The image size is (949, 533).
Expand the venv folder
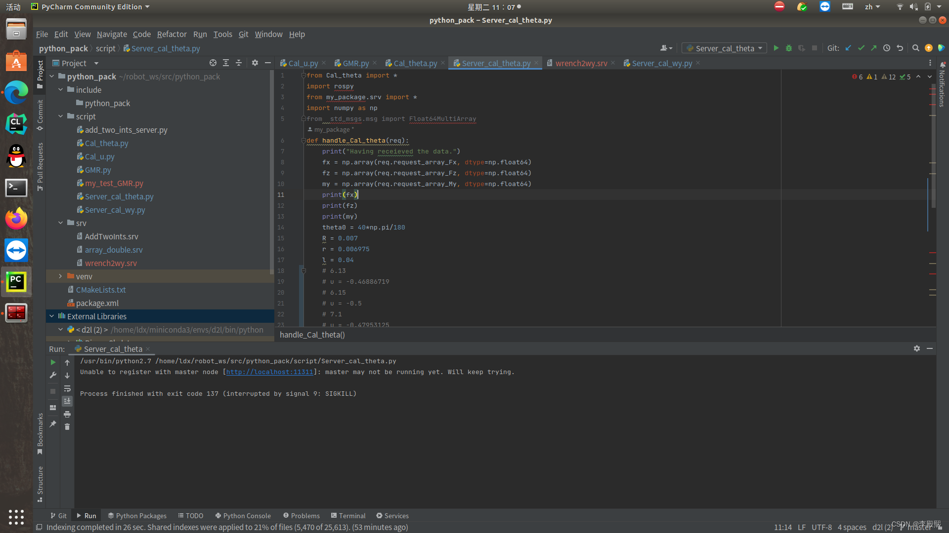pyautogui.click(x=61, y=276)
